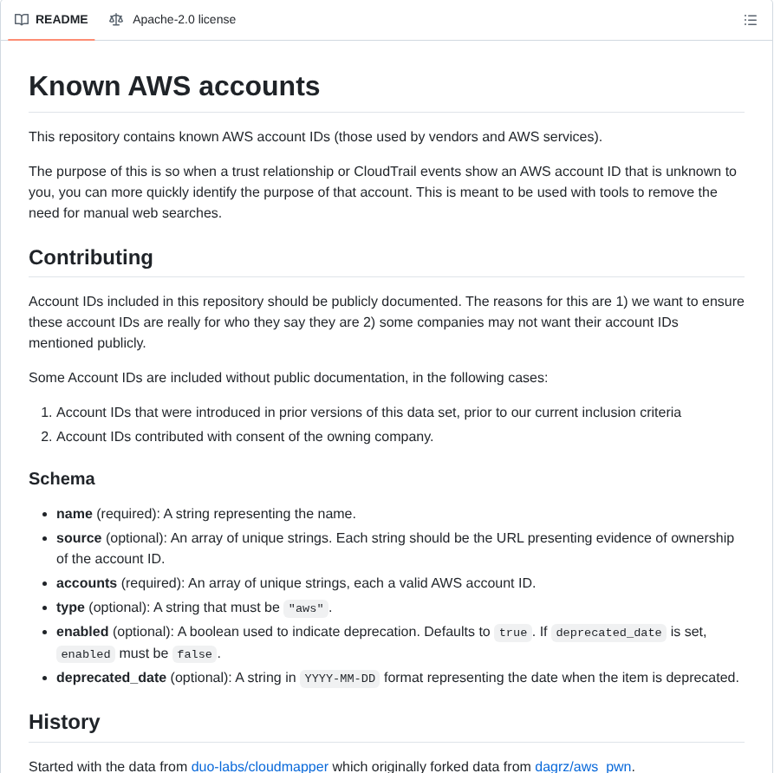Click the "Contributing" section heading
This screenshot has height=773, width=774.
point(90,257)
